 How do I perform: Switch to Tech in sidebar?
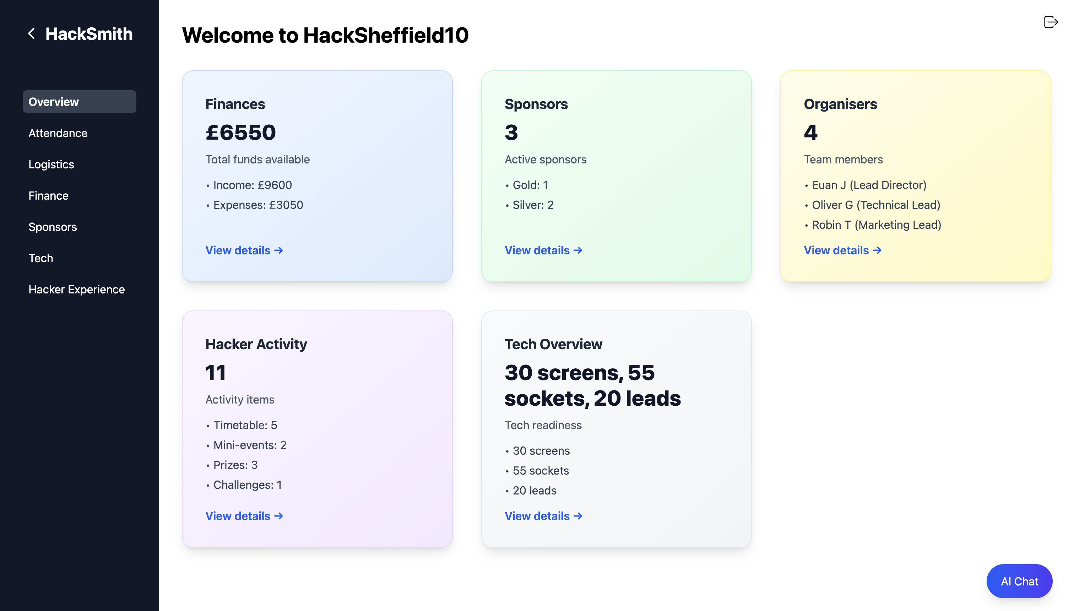41,258
